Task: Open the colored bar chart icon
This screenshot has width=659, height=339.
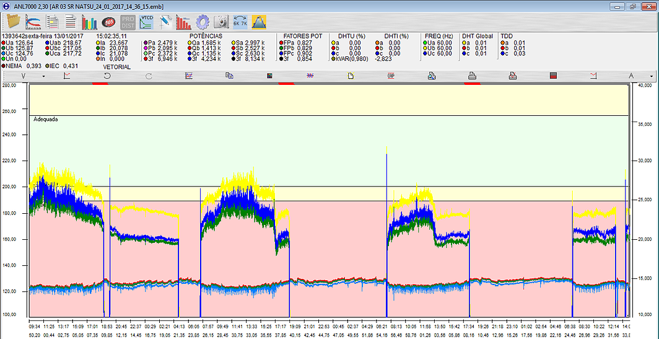Action: click(x=90, y=22)
